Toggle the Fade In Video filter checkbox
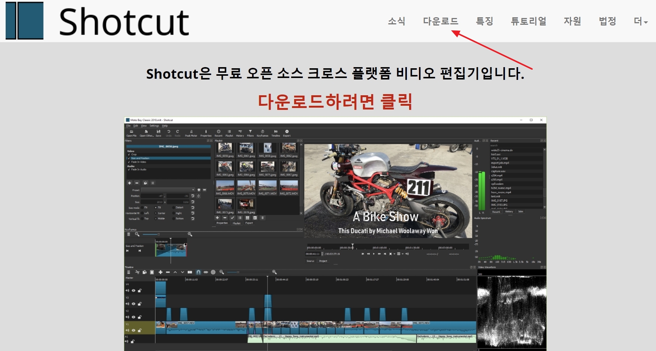The height and width of the screenshot is (351, 656). point(129,162)
